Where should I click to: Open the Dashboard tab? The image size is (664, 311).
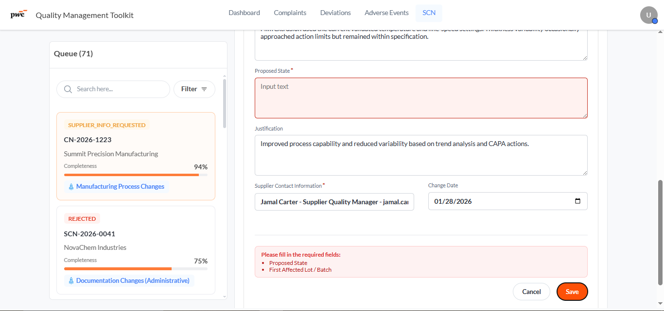pos(244,13)
